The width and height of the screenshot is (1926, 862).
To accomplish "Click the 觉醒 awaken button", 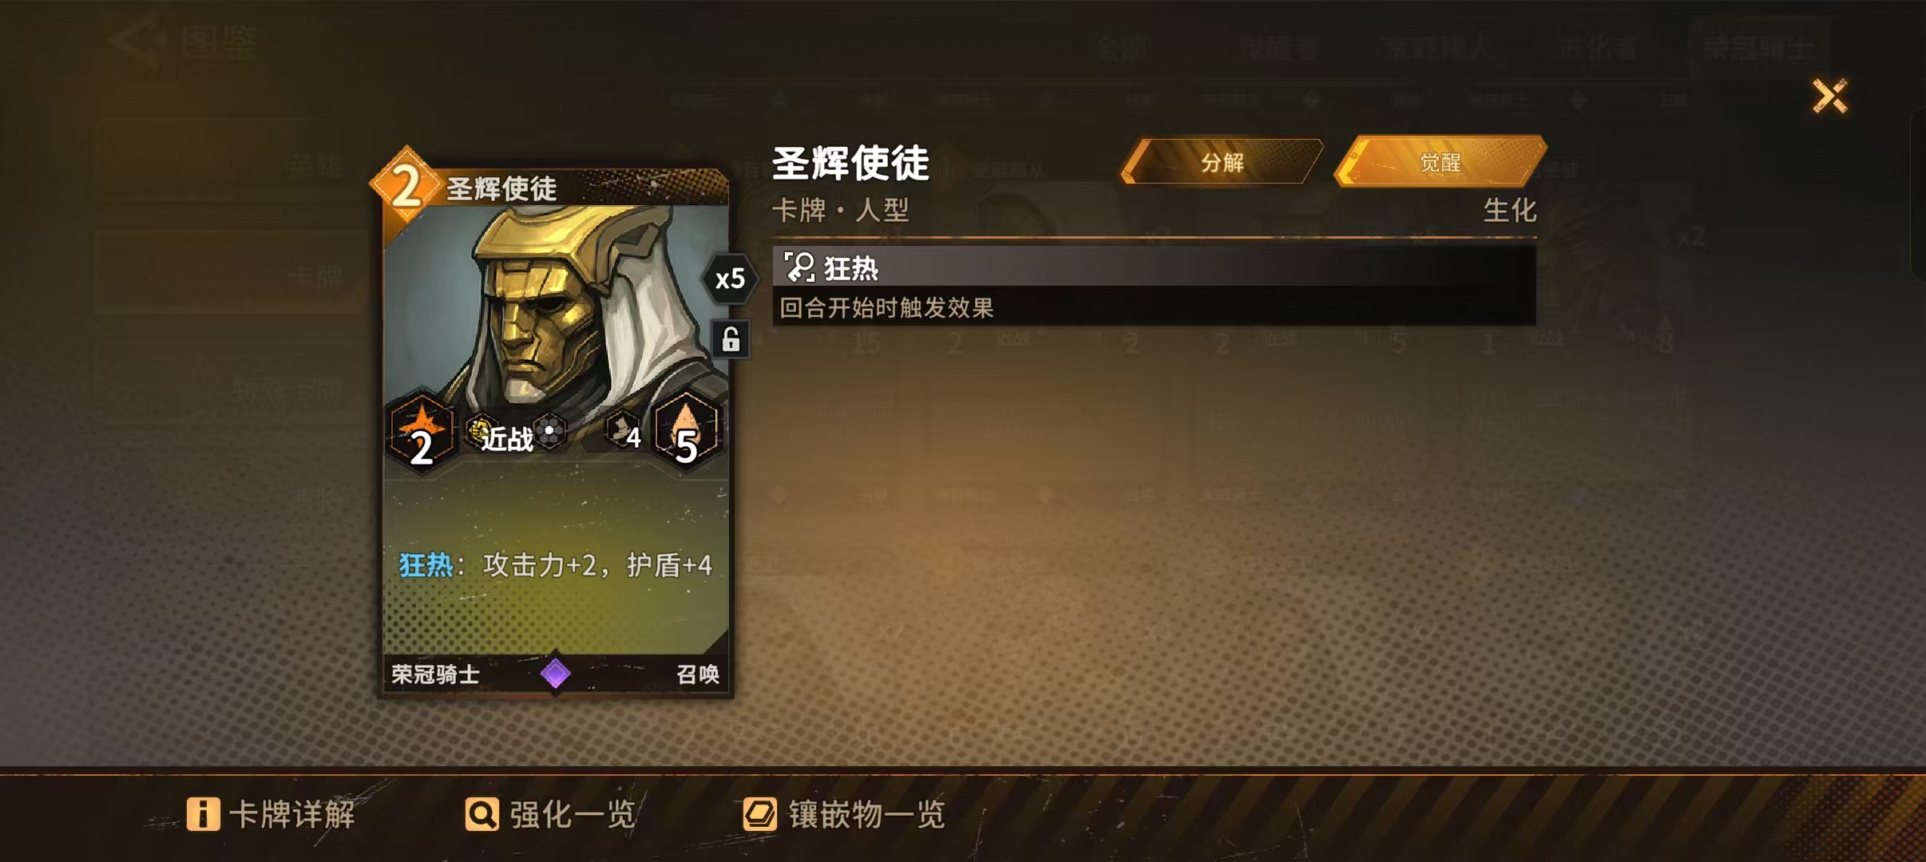I will click(1441, 162).
